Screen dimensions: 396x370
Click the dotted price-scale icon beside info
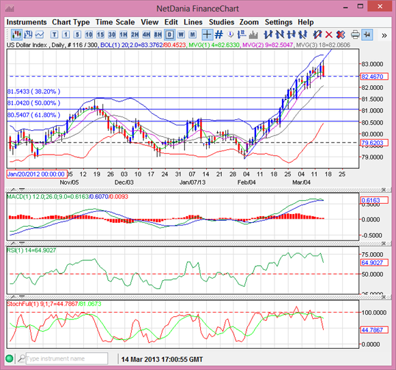(x=242, y=35)
